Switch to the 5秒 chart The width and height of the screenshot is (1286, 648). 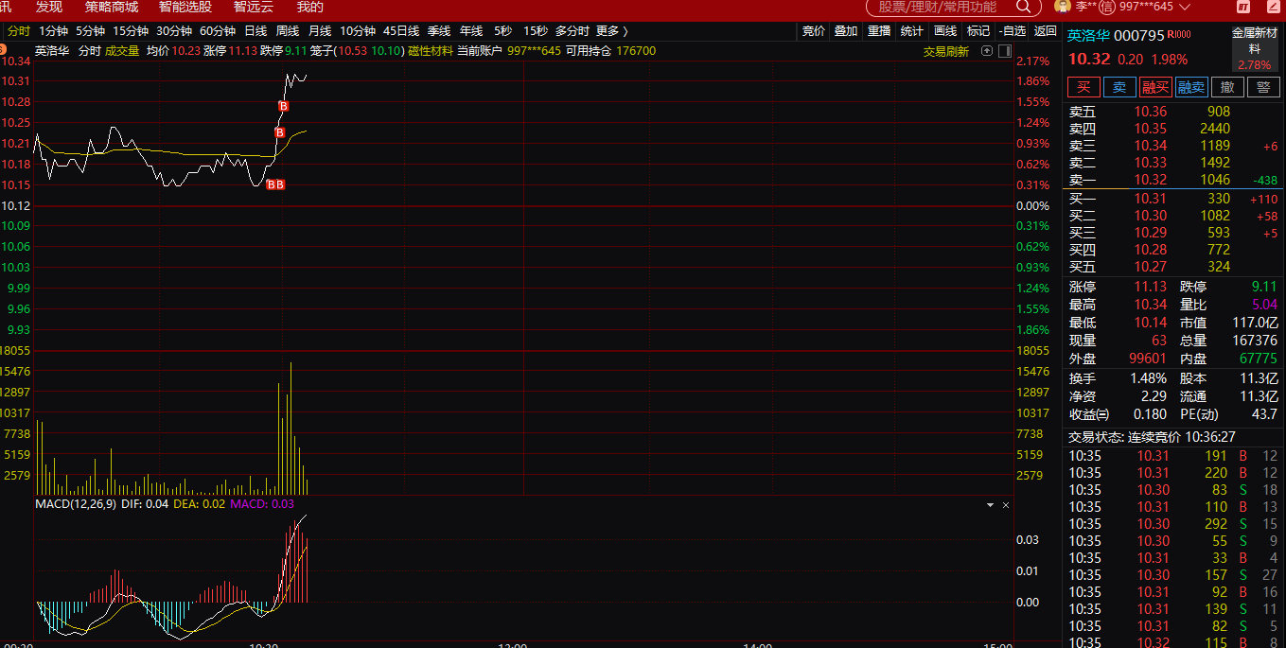click(x=502, y=31)
